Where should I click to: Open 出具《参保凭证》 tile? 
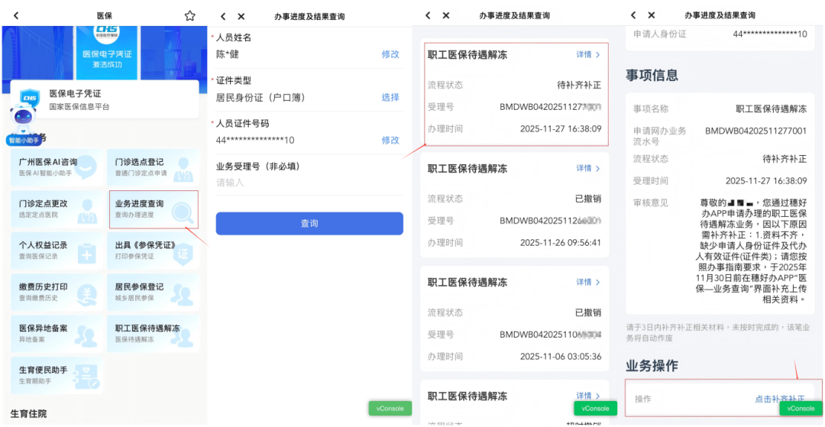151,251
